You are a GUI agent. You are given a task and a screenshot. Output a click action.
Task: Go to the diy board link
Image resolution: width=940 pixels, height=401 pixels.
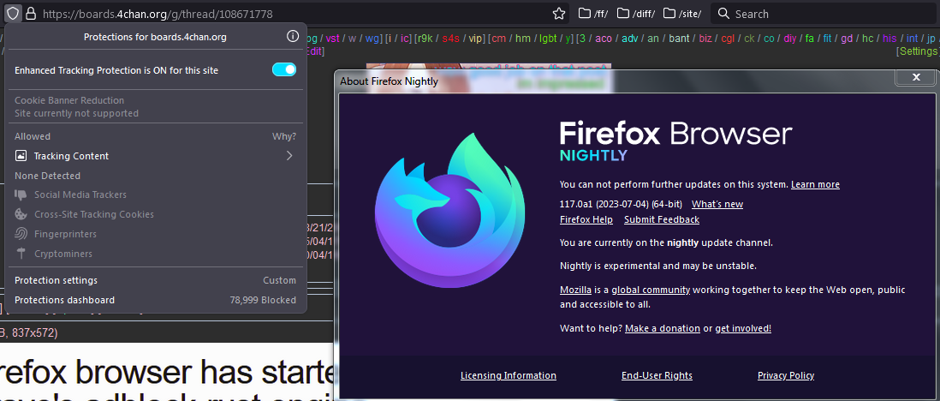tap(789, 39)
